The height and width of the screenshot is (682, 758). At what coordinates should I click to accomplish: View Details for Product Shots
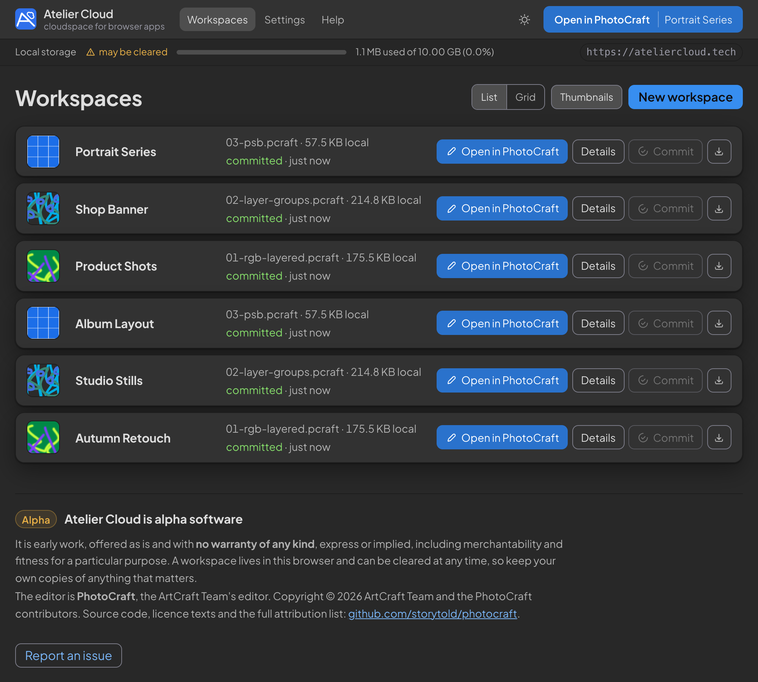(598, 266)
